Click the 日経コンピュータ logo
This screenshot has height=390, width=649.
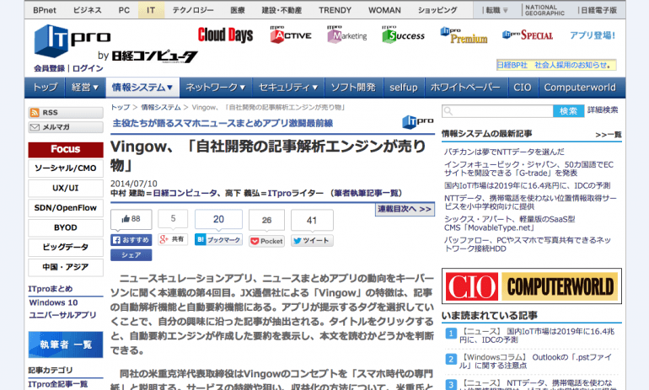155,56
